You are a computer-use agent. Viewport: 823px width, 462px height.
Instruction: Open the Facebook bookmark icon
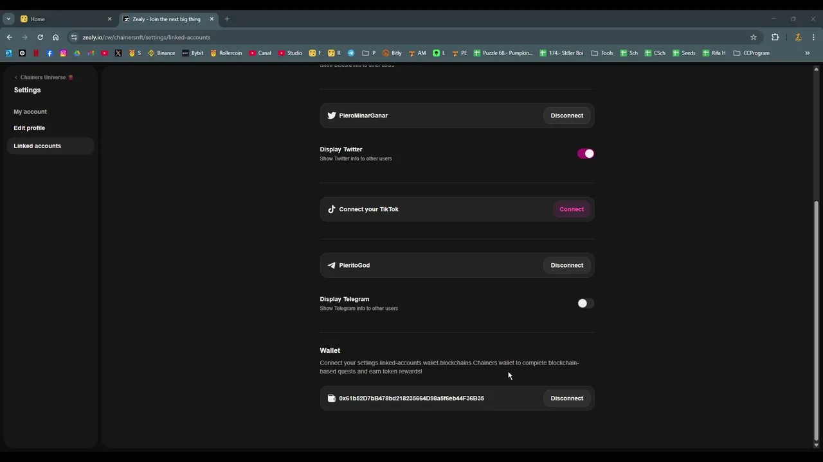click(50, 53)
